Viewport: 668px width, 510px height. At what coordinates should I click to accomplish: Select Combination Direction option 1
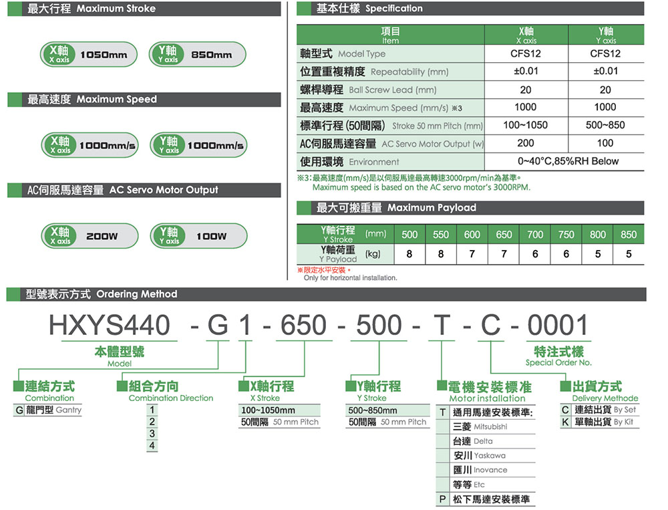(x=152, y=410)
